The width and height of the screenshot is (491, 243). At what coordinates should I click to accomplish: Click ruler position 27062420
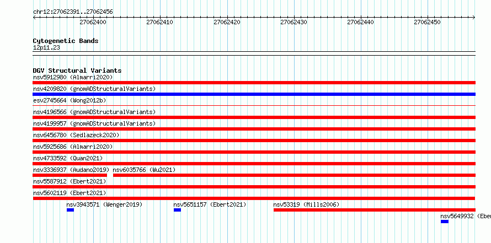227,22
